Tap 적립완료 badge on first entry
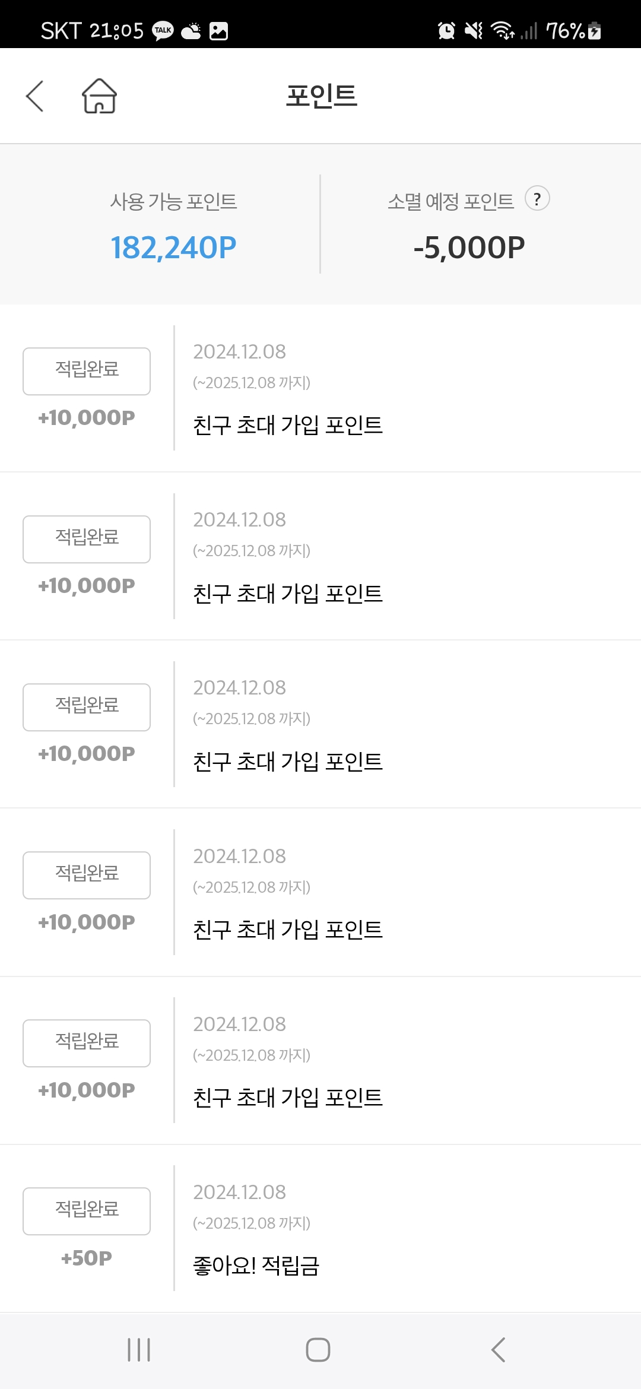The width and height of the screenshot is (641, 1389). pyautogui.click(x=87, y=371)
